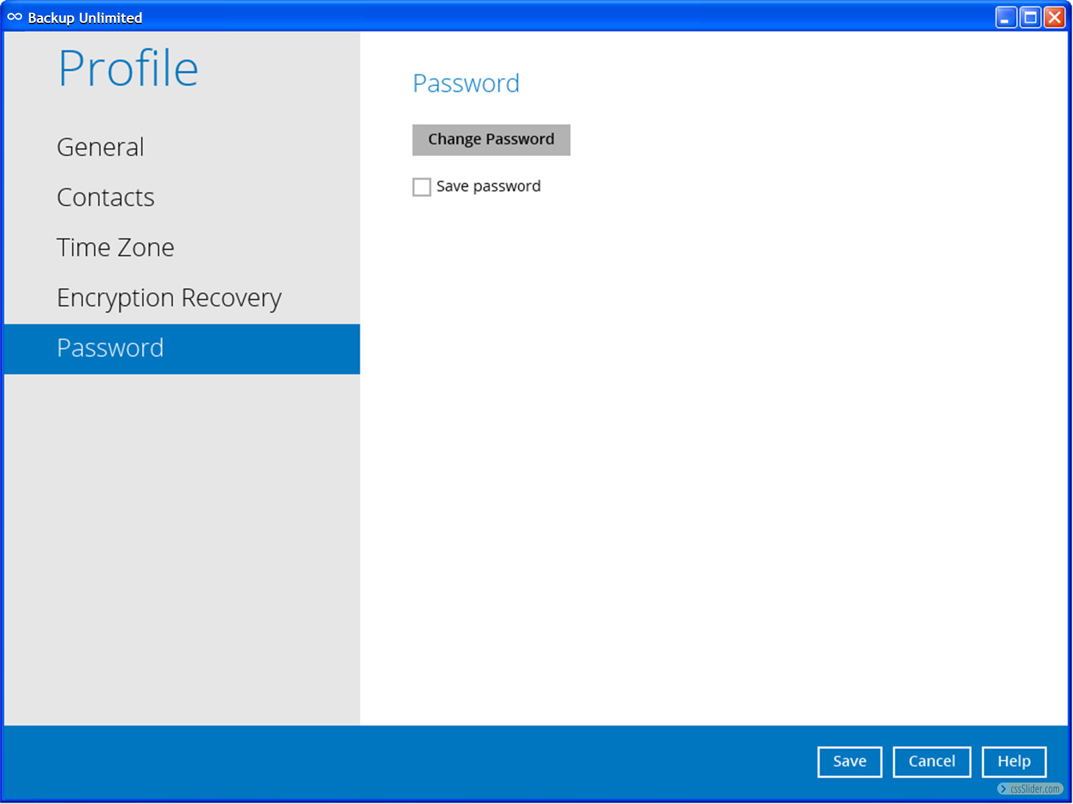
Task: Click the large Profile heading
Action: 128,68
